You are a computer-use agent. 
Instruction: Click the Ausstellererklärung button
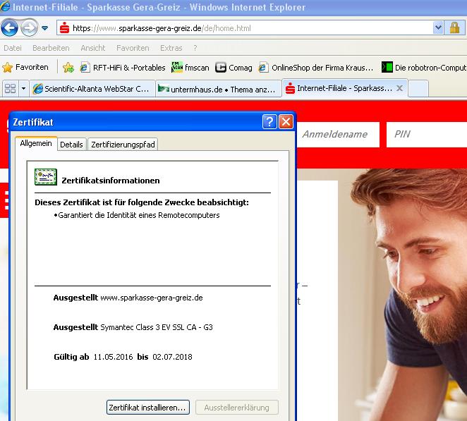coord(237,408)
